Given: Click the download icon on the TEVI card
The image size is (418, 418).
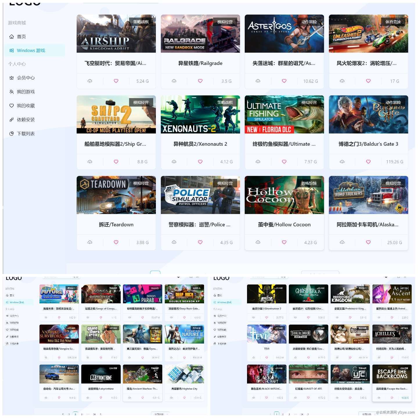Looking at the screenshot, I should coord(253,358).
